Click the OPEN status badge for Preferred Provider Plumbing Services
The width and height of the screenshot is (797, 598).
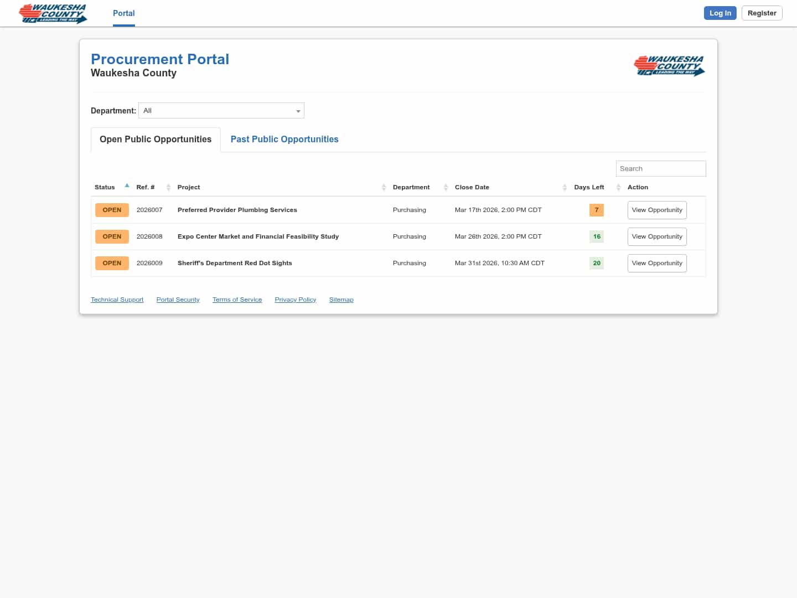tap(112, 210)
